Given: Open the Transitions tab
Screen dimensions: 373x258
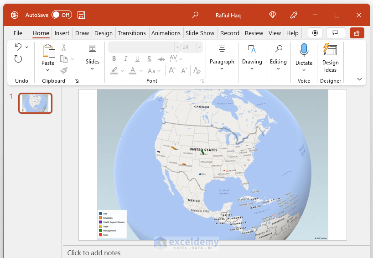Looking at the screenshot, I should click(132, 33).
